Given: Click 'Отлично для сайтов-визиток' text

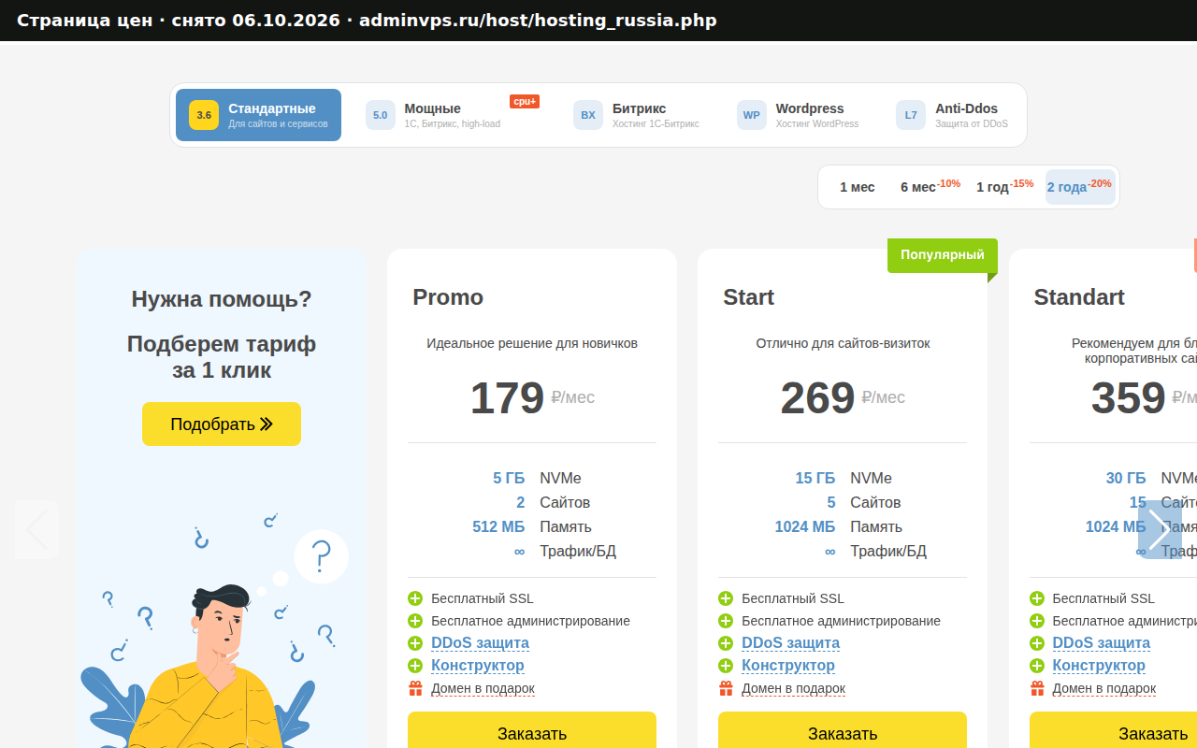Looking at the screenshot, I should click(843, 343).
